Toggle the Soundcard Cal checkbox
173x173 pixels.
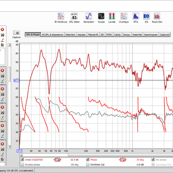(x=153, y=165)
